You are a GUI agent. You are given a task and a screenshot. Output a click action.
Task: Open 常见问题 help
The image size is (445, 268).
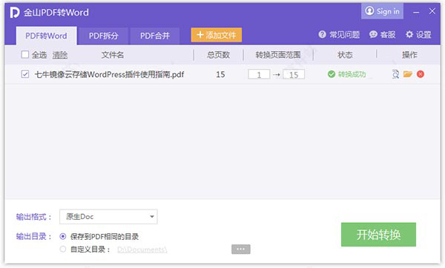(339, 35)
